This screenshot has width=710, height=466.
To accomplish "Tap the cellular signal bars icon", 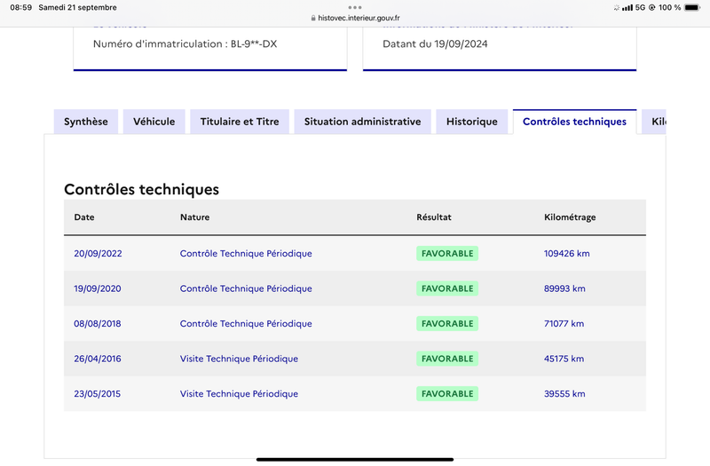I will [627, 8].
